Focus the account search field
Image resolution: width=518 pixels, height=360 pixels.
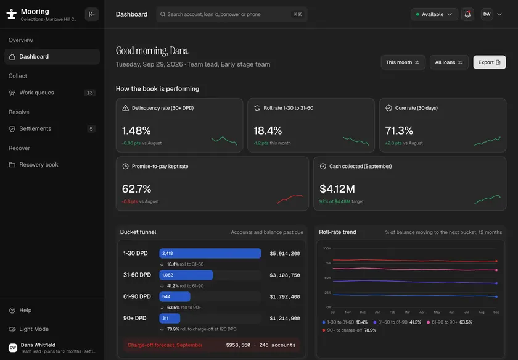(x=232, y=14)
